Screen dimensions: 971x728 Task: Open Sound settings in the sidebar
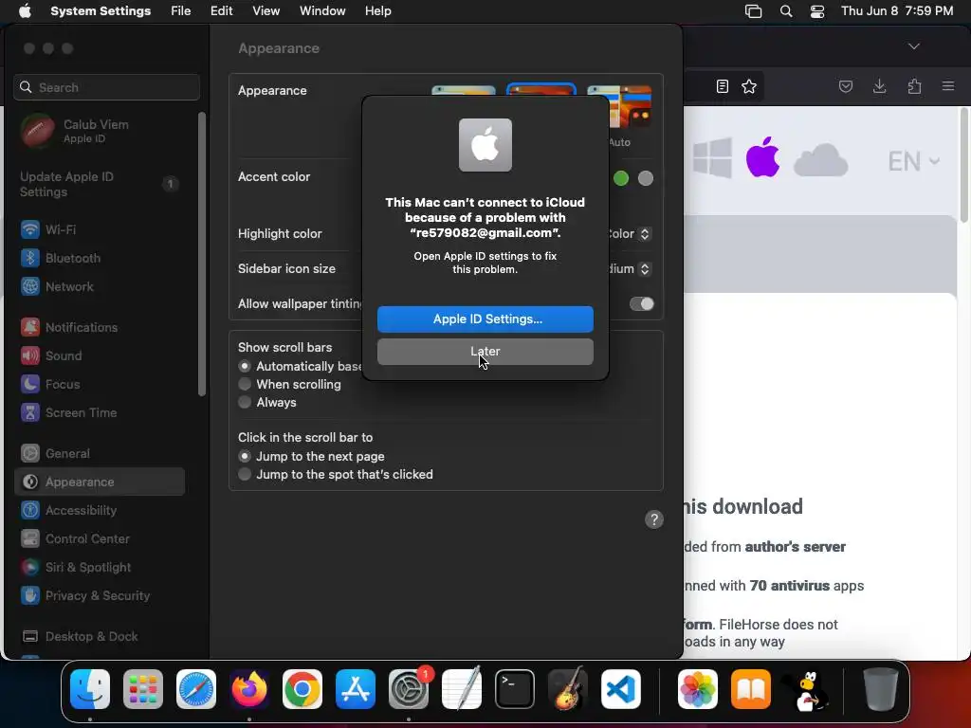[x=99, y=356]
